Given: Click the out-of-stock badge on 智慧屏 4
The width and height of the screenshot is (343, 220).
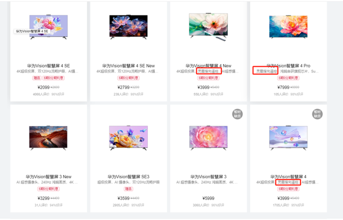Looking at the screenshot, I should click(317, 114).
